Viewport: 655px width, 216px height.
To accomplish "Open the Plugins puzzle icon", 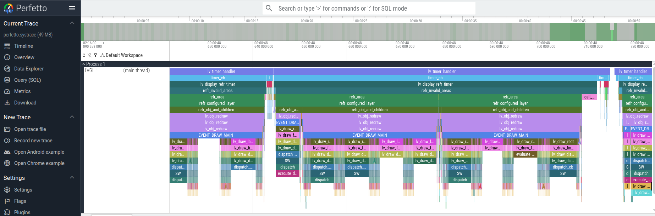I will 7,212.
